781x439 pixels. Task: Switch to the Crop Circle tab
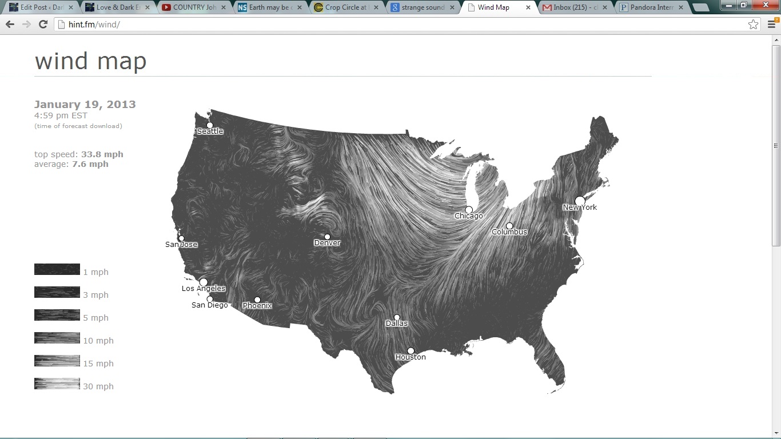tap(343, 7)
